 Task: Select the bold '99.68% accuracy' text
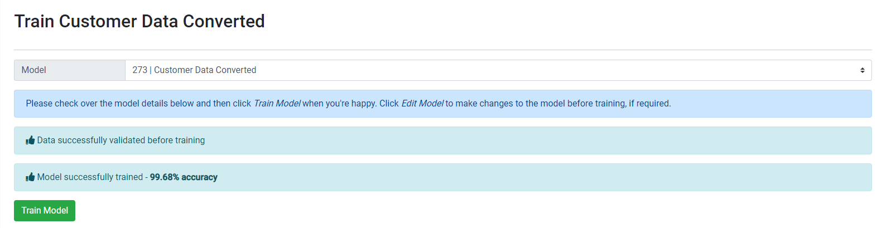click(184, 177)
